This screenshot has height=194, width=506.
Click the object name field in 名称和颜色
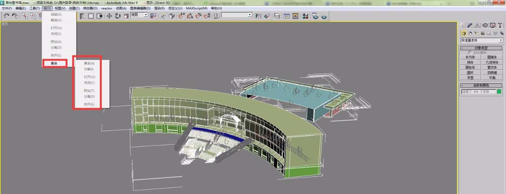[x=479, y=92]
